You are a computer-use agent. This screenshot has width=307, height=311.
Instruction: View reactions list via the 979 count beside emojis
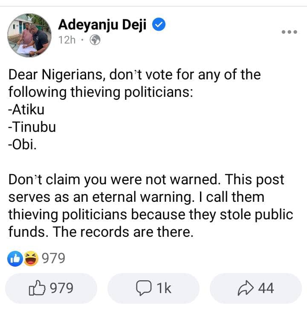(53, 258)
